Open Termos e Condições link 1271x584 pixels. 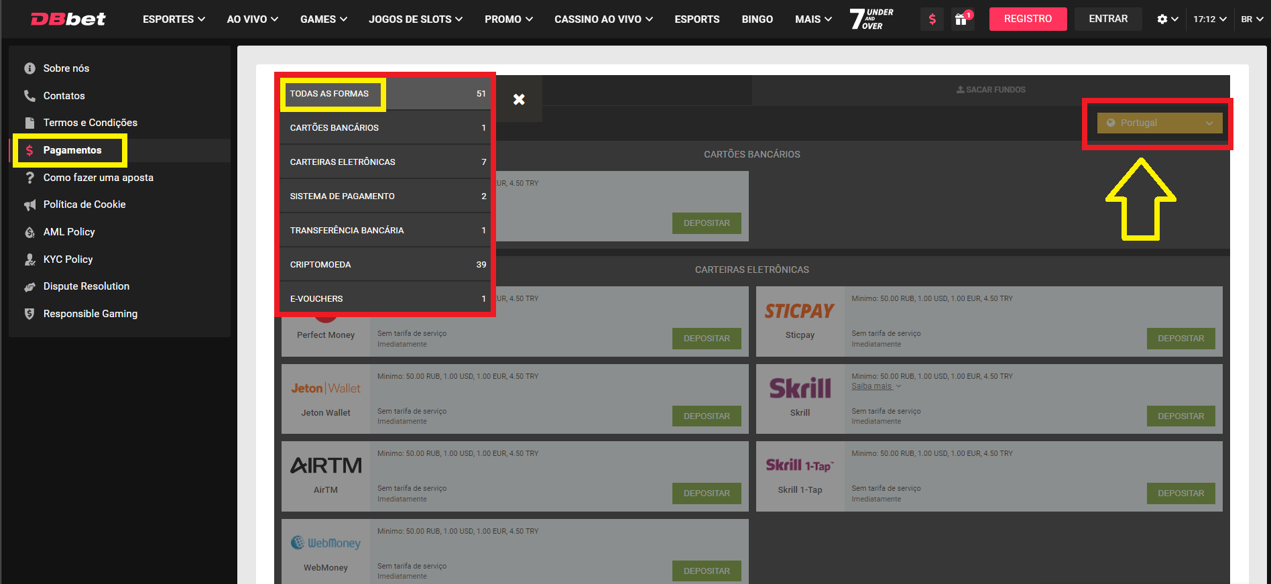click(x=90, y=123)
